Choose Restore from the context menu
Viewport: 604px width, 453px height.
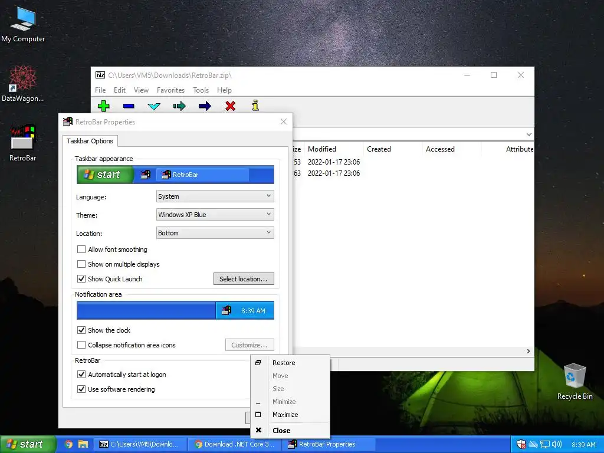click(x=290, y=363)
